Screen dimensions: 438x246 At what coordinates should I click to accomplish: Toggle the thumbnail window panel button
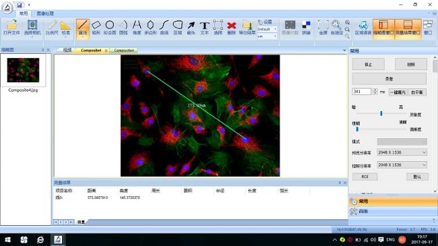383,28
